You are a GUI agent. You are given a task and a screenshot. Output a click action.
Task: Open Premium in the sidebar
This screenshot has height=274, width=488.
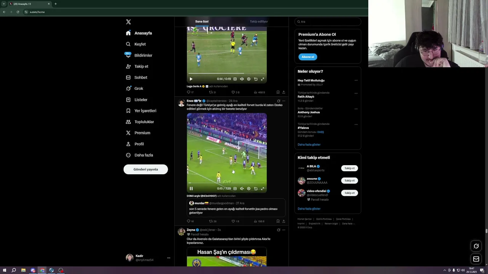click(x=138, y=133)
